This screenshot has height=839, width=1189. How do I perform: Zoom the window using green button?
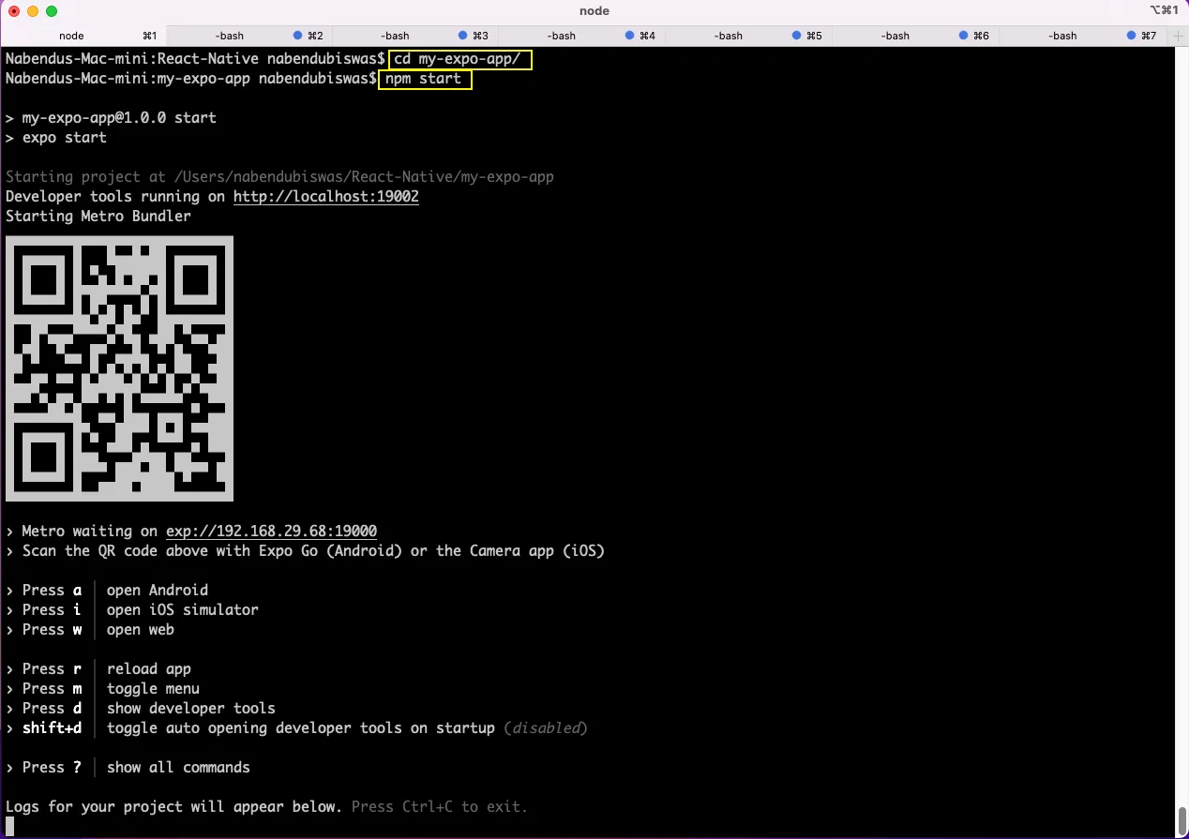52,11
